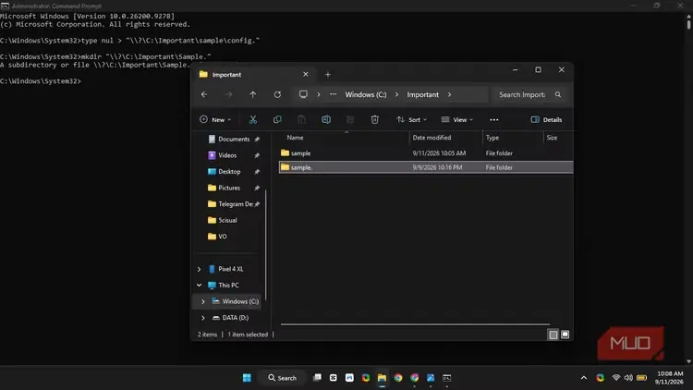Click the Paste icon in Explorer toolbar
The image size is (693, 390).
coord(301,119)
